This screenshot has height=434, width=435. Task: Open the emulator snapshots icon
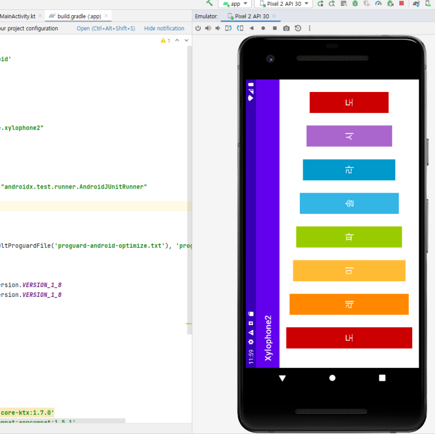298,28
